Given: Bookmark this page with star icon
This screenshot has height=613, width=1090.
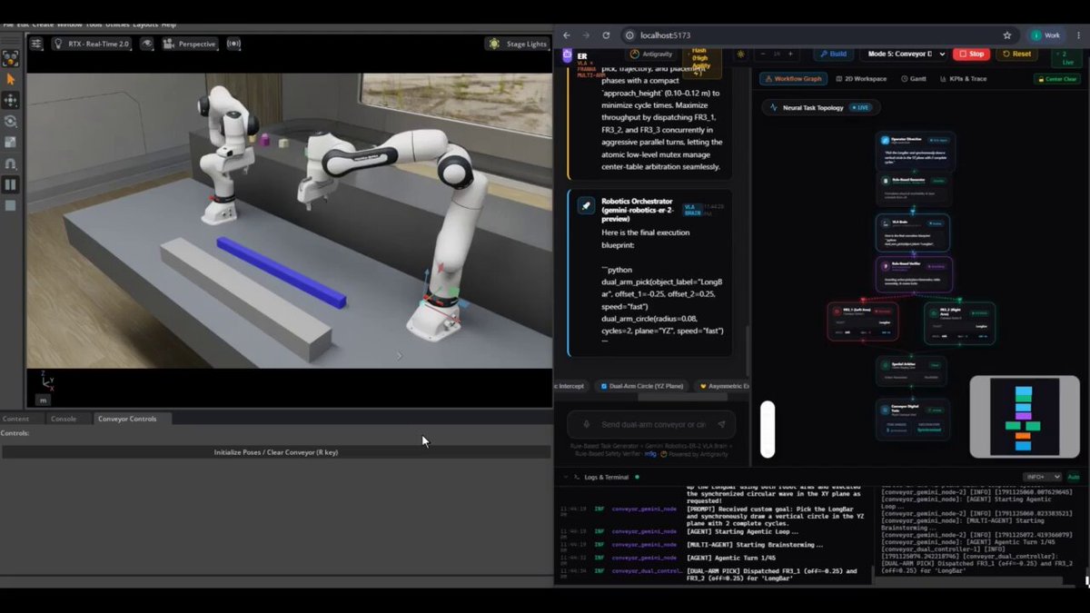Looking at the screenshot, I should tap(1006, 35).
